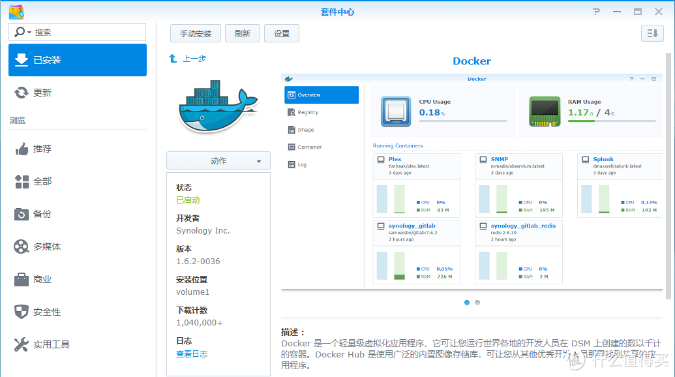Expand the Action (动作) dropdown

218,160
